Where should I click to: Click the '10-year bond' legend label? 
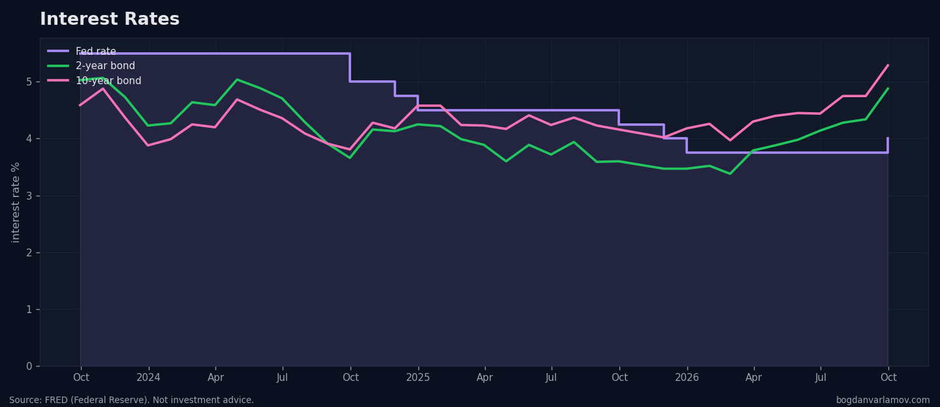[108, 81]
